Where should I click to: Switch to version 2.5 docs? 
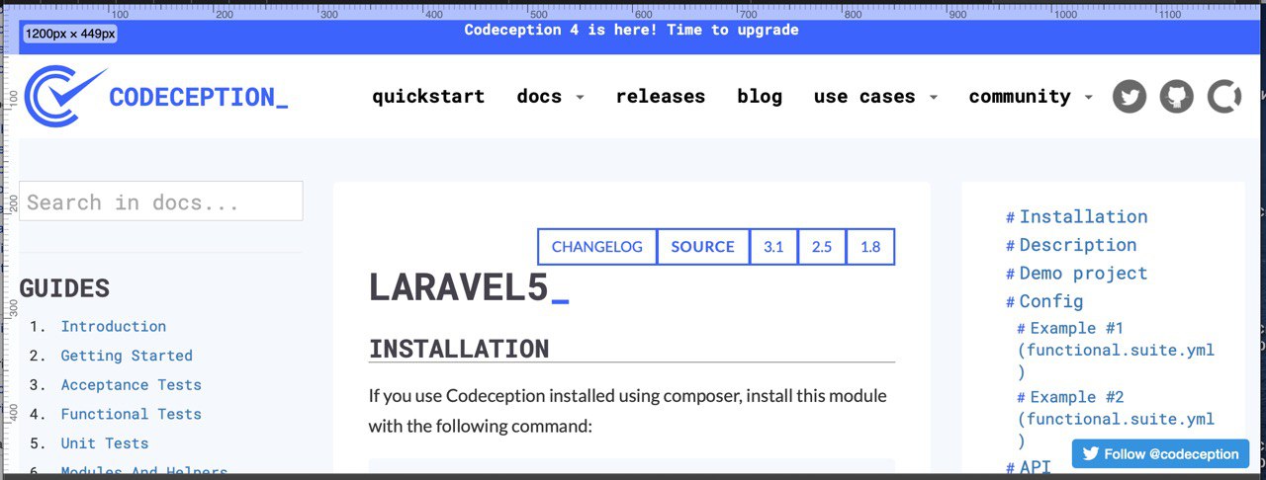tap(822, 247)
